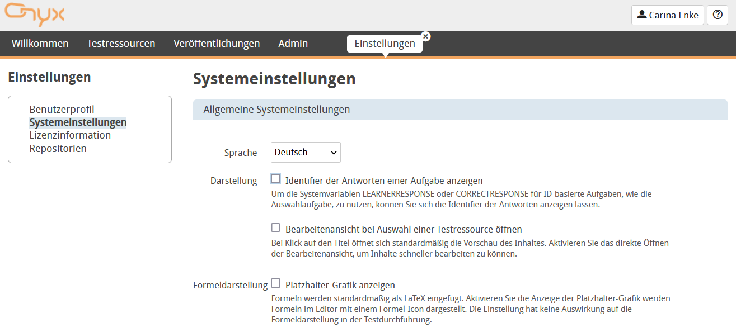Toggle 'Platzhalter-Grafik anzeigen' for formulas
This screenshot has width=736, height=332.
point(275,284)
